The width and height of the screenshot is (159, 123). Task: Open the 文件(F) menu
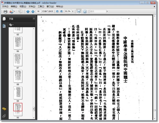[x=5, y=6]
